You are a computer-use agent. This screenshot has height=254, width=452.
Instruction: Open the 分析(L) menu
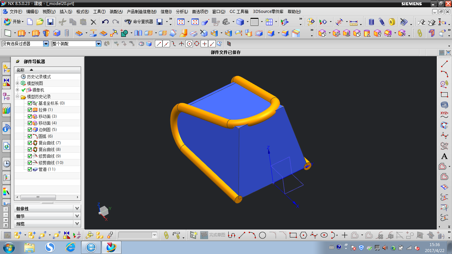(x=182, y=12)
